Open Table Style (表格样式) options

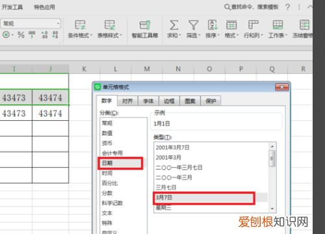pyautogui.click(x=110, y=29)
